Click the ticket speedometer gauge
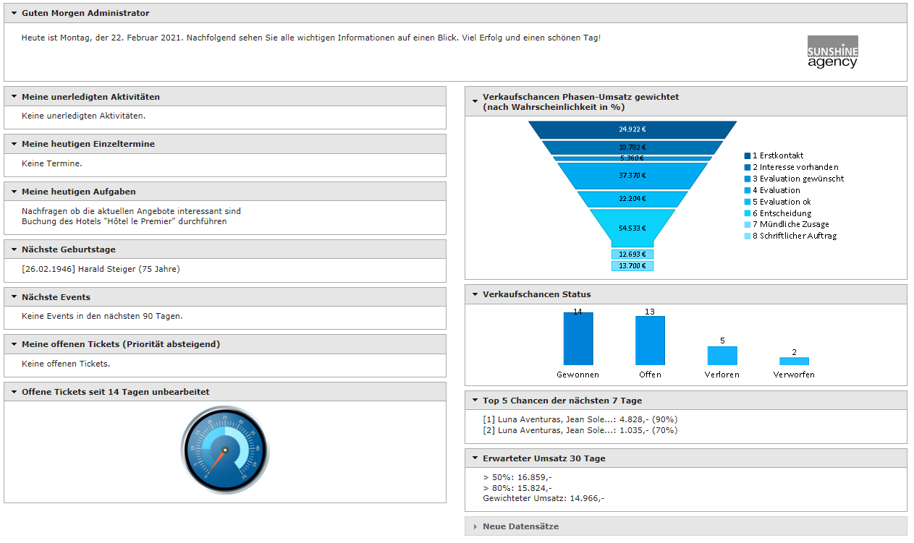 tap(224, 450)
